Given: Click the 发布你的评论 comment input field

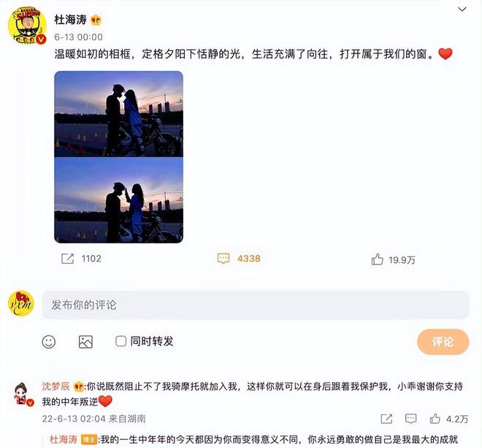Looking at the screenshot, I should tap(255, 305).
